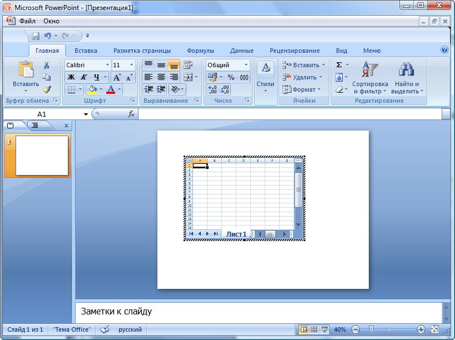
Task: Click the zoom in plus button
Action: tap(421, 329)
